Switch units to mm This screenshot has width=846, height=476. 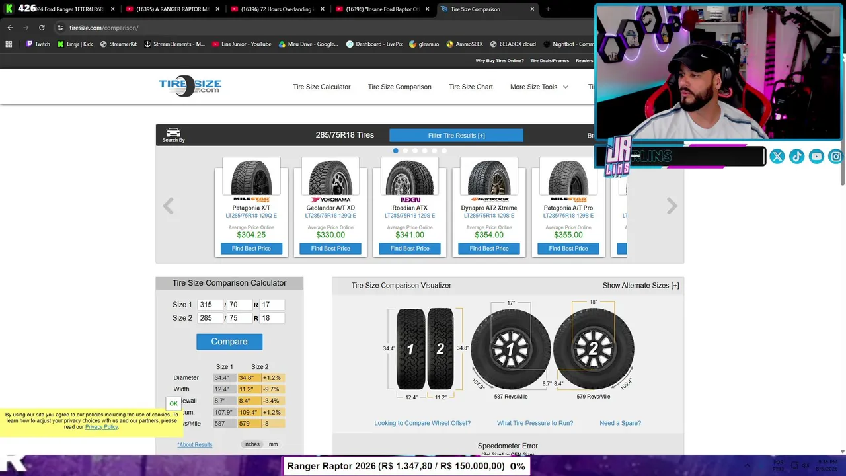pos(273,444)
